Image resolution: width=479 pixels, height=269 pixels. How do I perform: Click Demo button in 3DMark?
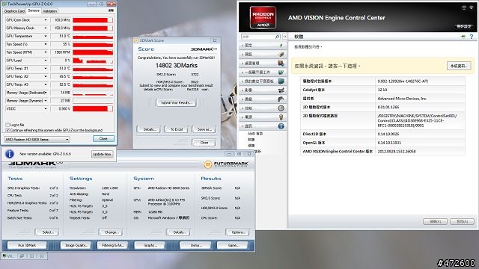[195, 245]
